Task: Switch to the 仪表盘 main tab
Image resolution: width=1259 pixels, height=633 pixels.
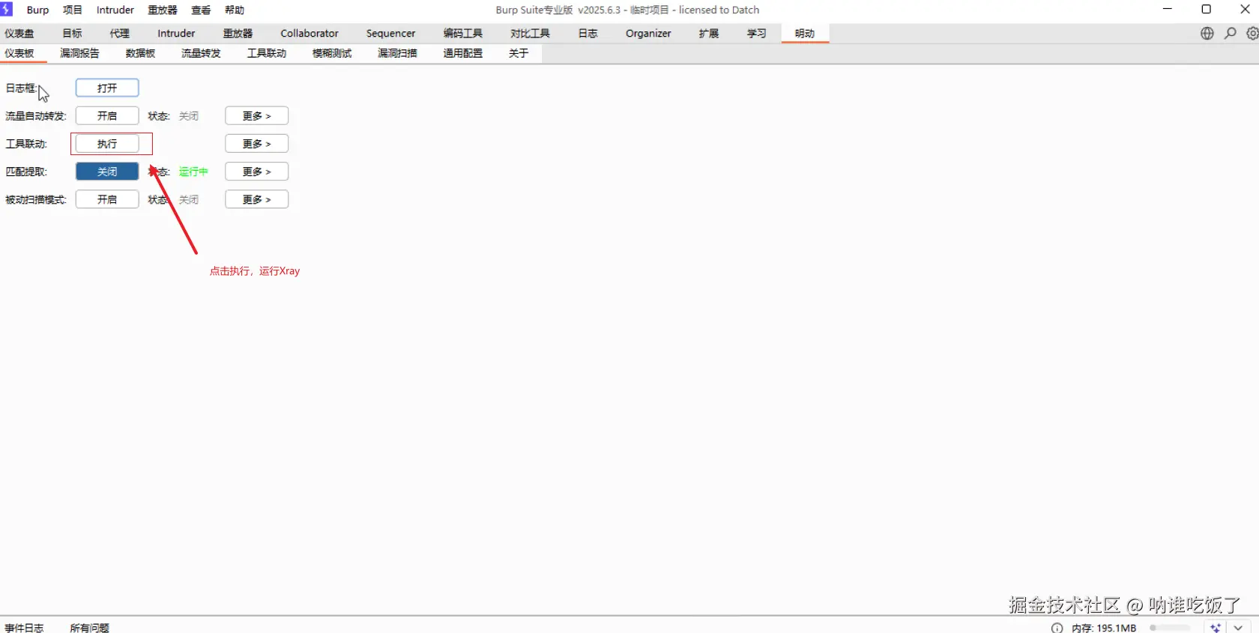Action: pos(19,33)
